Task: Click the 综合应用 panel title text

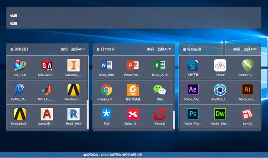Action: pyautogui.click(x=194, y=49)
